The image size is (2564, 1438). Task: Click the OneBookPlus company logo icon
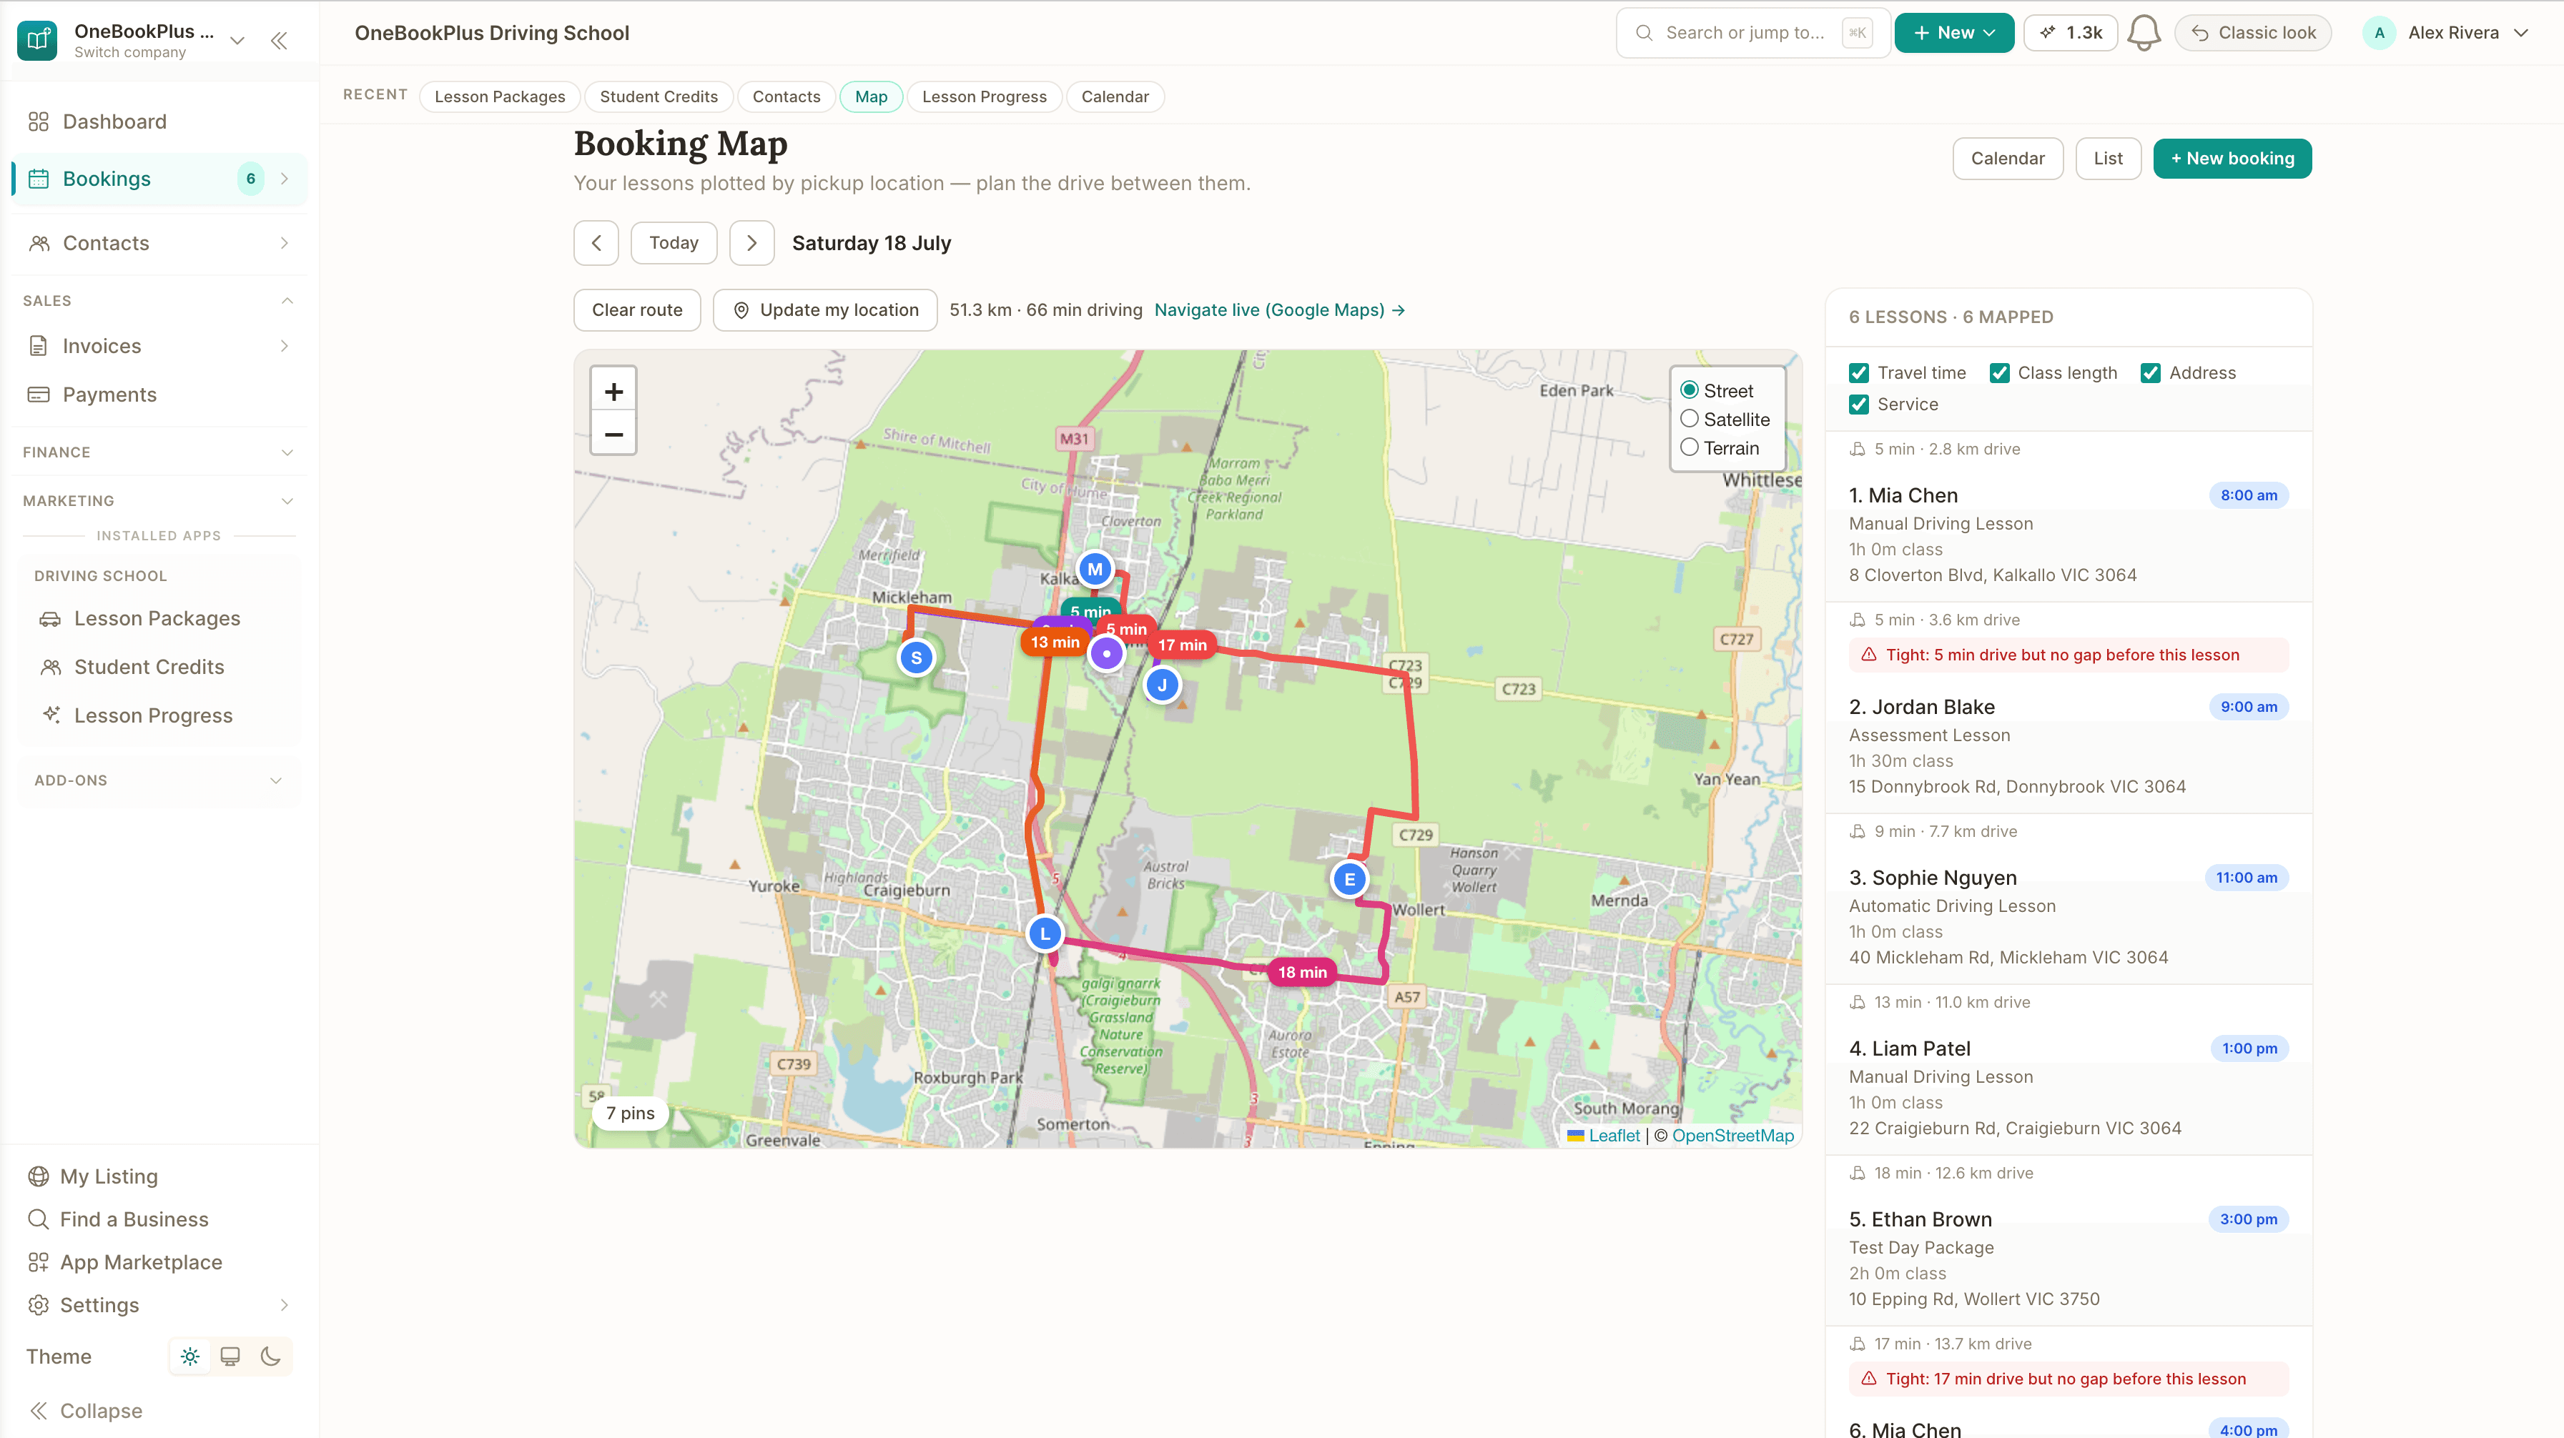(x=37, y=40)
